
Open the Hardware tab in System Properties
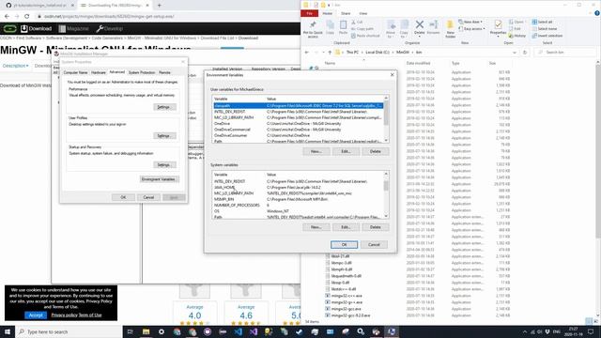tap(99, 72)
